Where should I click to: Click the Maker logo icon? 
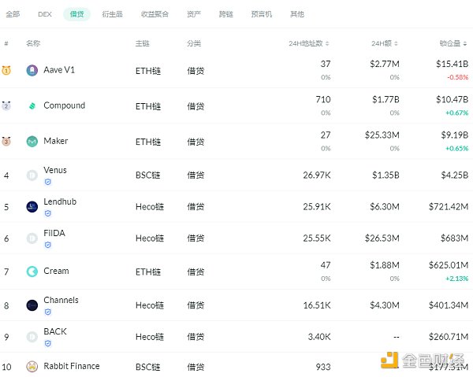(x=32, y=142)
